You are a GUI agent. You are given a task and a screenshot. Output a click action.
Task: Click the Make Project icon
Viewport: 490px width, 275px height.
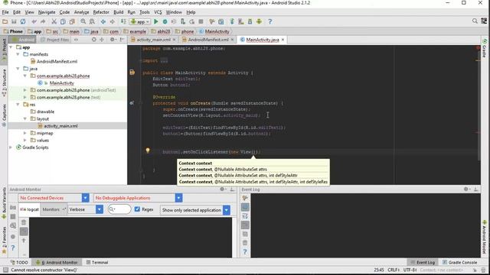click(123, 21)
